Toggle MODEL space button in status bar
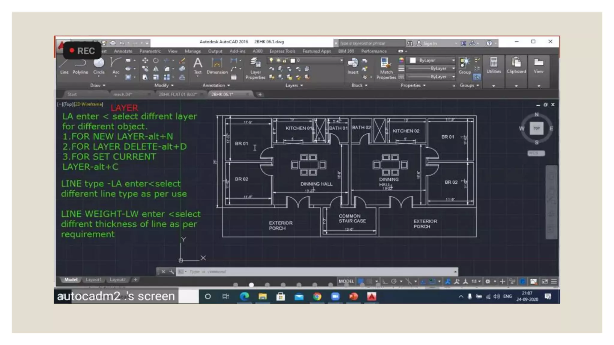The width and height of the screenshot is (614, 345). click(346, 281)
